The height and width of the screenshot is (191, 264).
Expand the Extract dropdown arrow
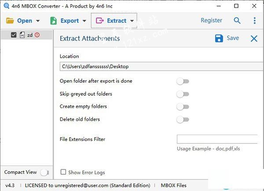(132, 21)
